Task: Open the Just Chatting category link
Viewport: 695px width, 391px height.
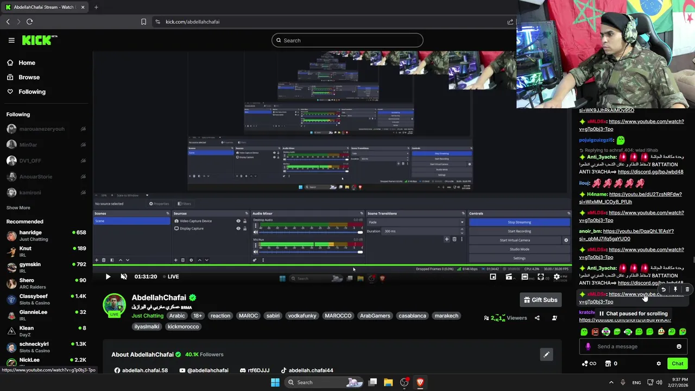Action: (147, 316)
